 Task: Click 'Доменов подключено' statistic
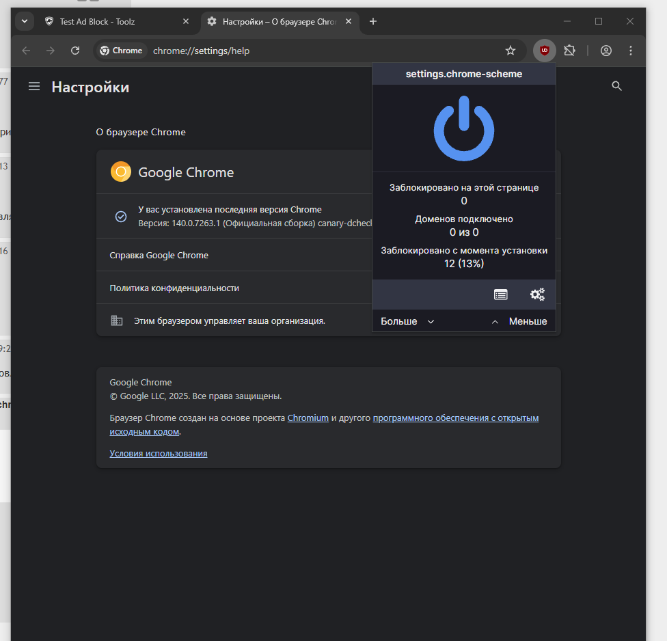tap(463, 219)
